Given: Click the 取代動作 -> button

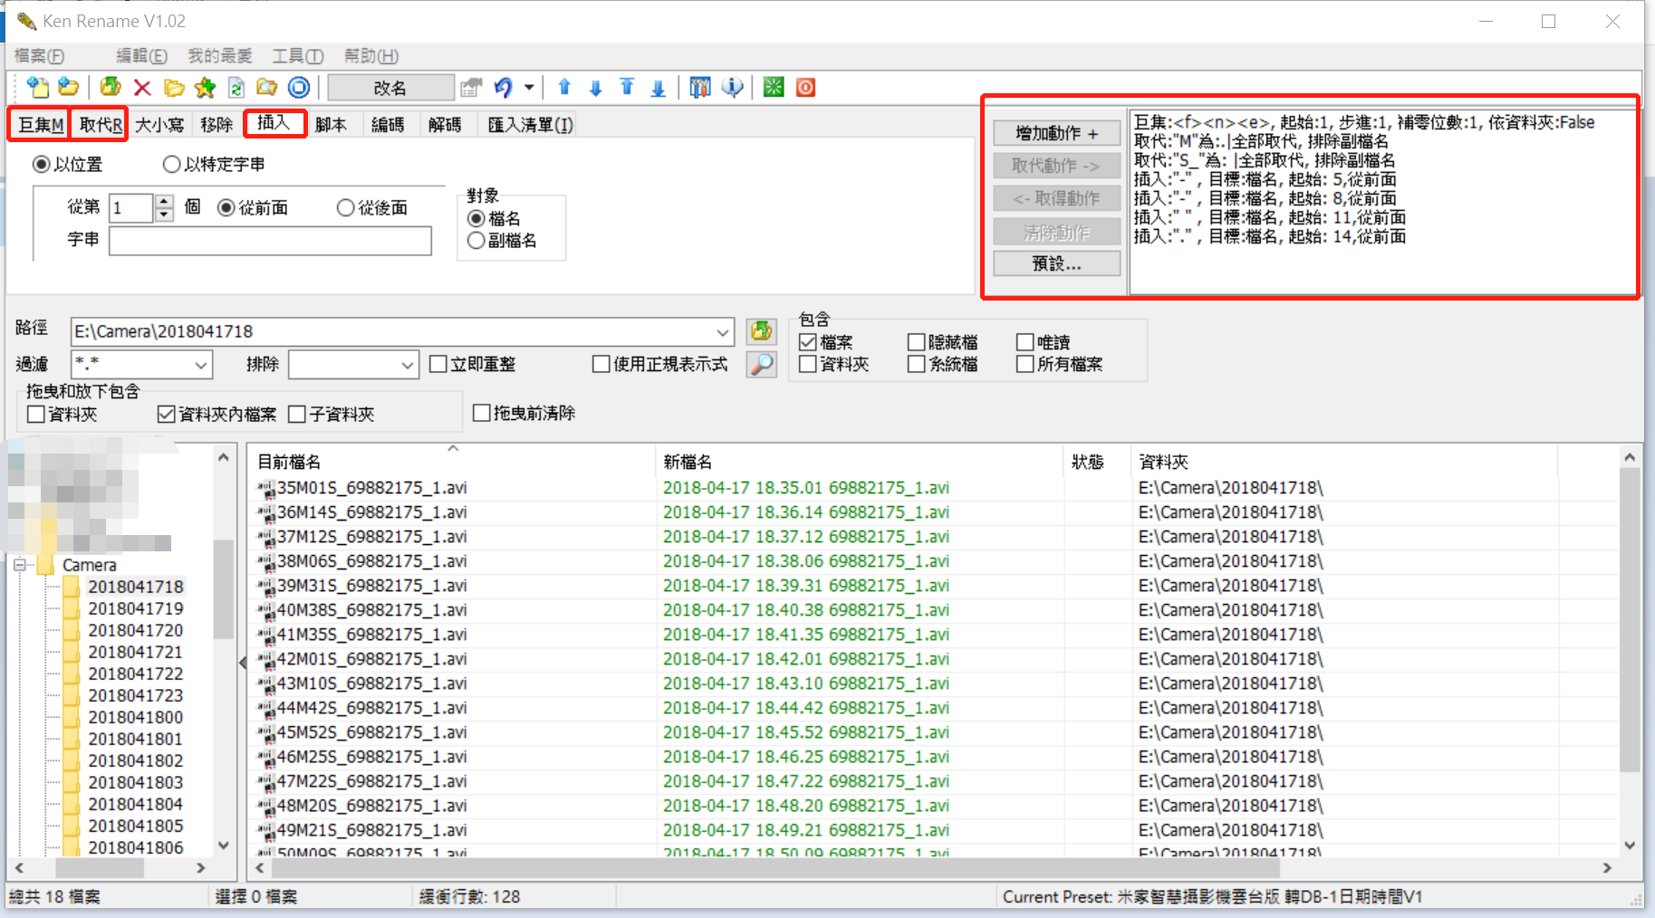Looking at the screenshot, I should click(1056, 166).
